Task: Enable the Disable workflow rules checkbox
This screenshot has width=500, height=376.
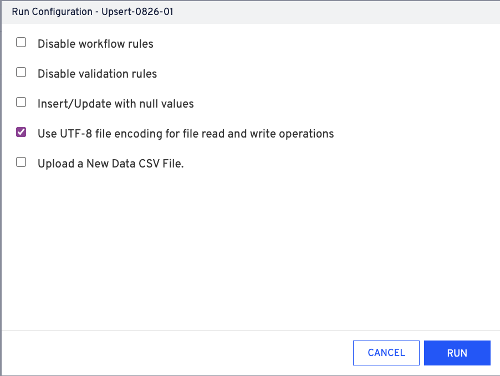Action: point(21,42)
